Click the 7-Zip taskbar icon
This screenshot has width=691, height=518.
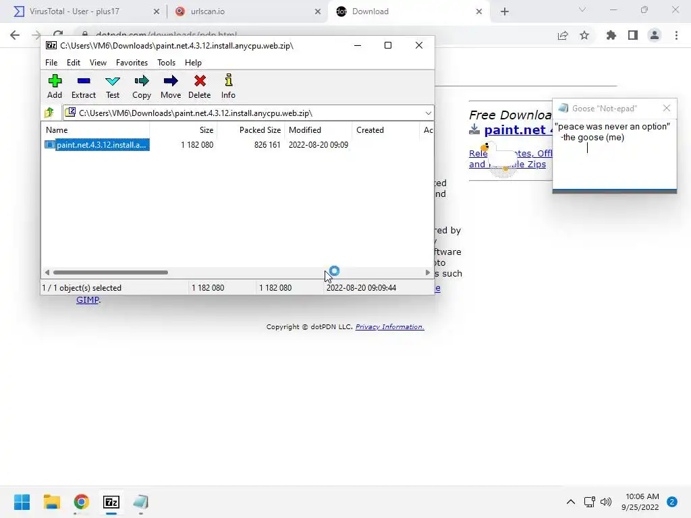click(111, 502)
